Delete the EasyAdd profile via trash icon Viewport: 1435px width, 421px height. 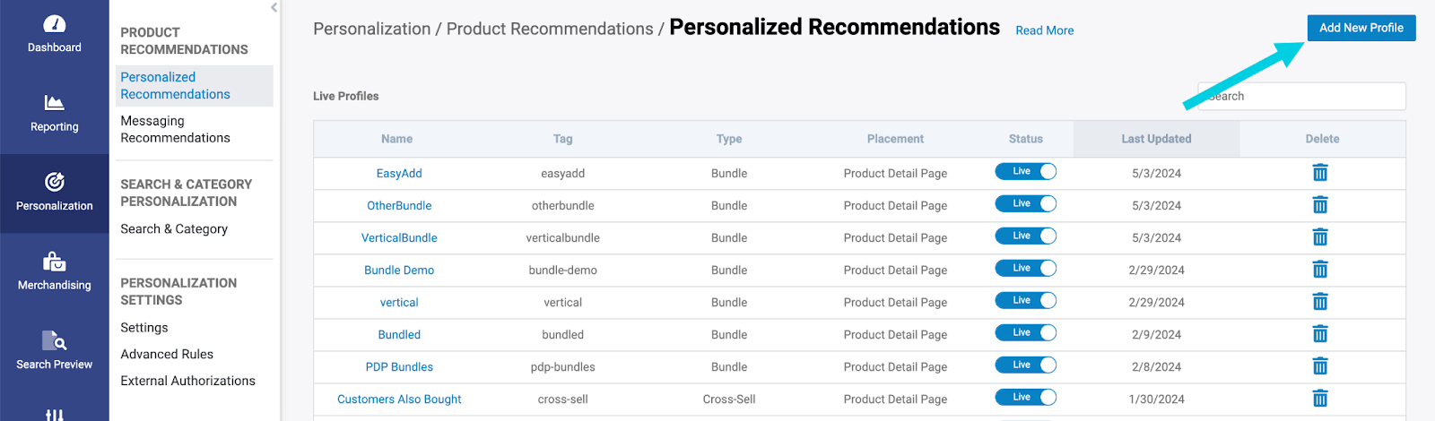click(x=1320, y=173)
